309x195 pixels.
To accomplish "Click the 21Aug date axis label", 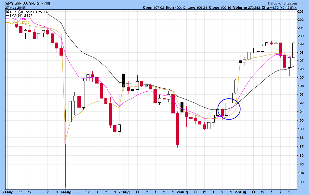I will tap(8, 192).
